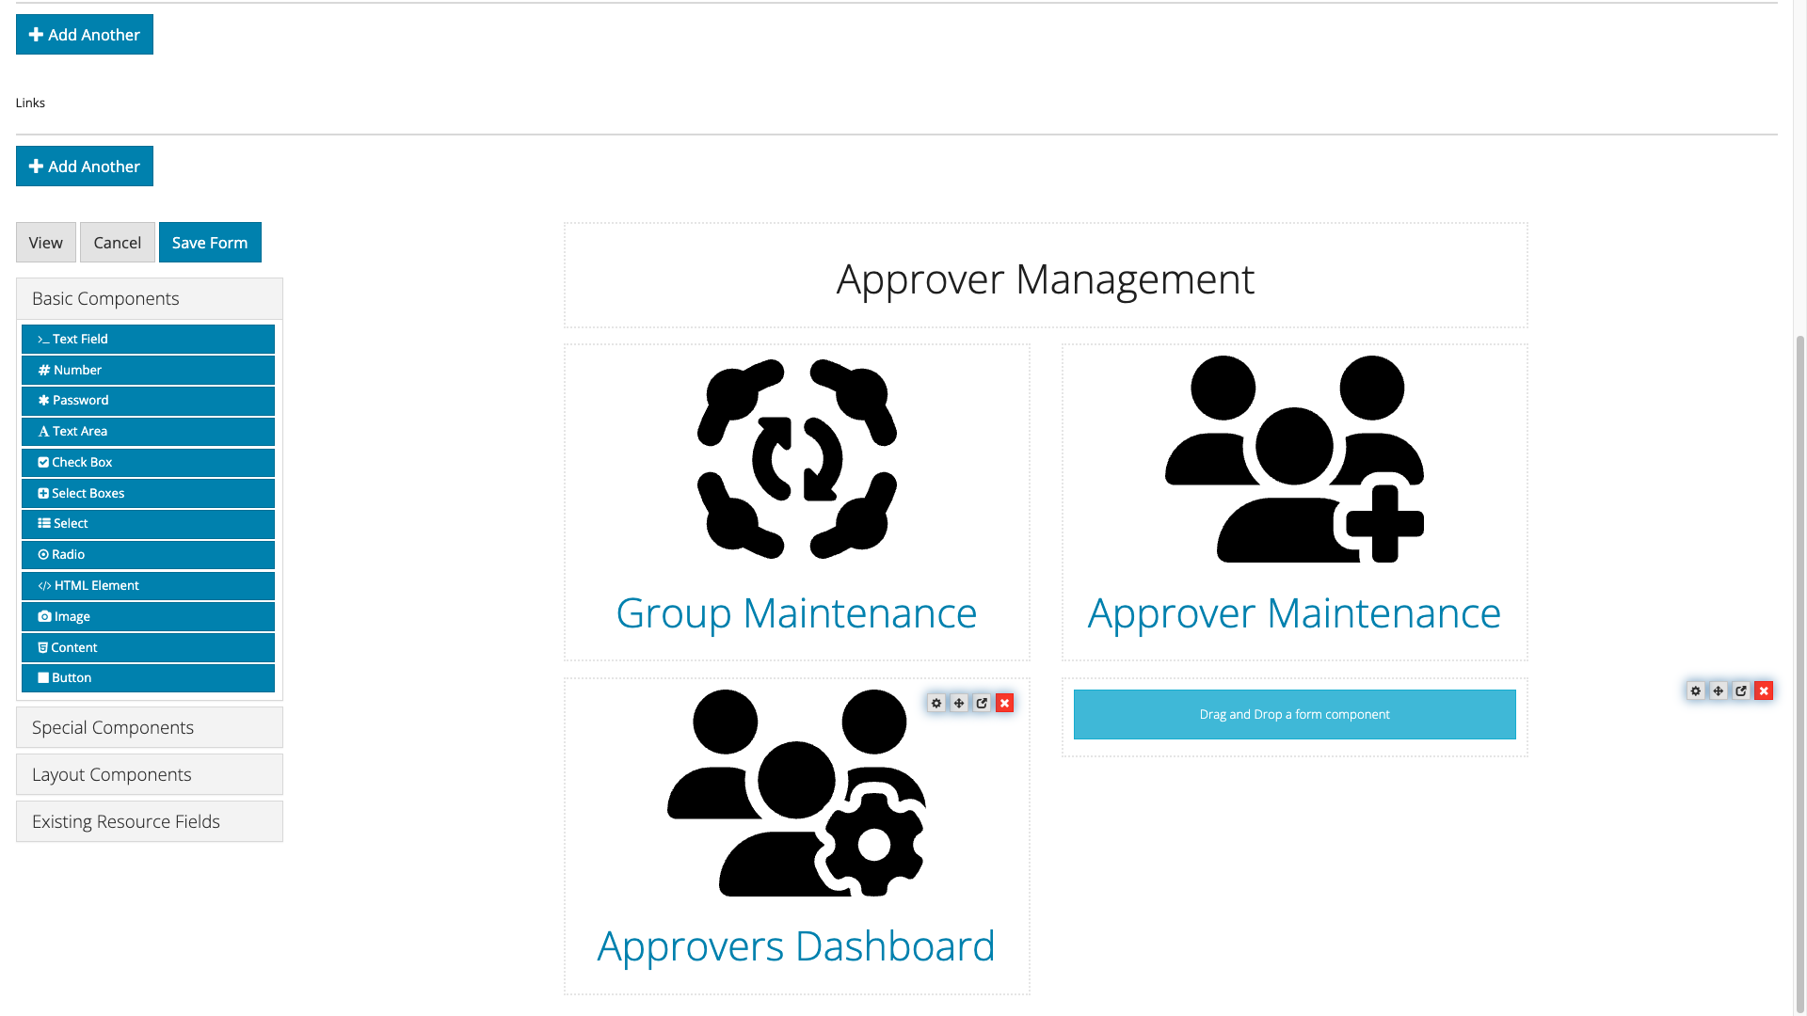Screen dimensions: 1807x1016
Task: Click the settings gear icon on dashboard tile
Action: tap(935, 704)
